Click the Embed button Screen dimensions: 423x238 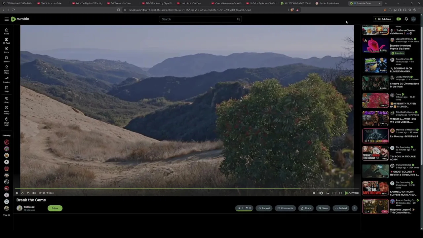[x=341, y=208]
